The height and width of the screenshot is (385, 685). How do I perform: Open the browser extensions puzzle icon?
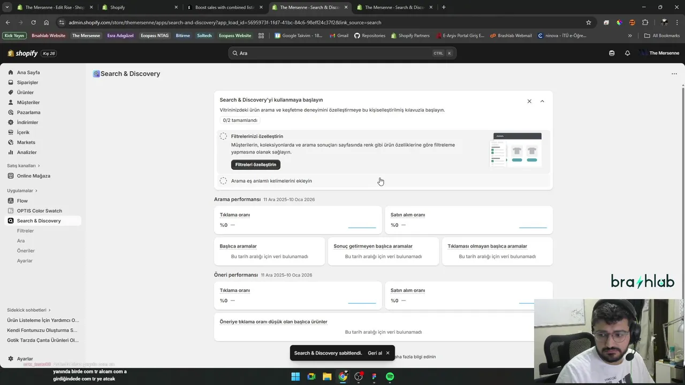[x=645, y=22]
